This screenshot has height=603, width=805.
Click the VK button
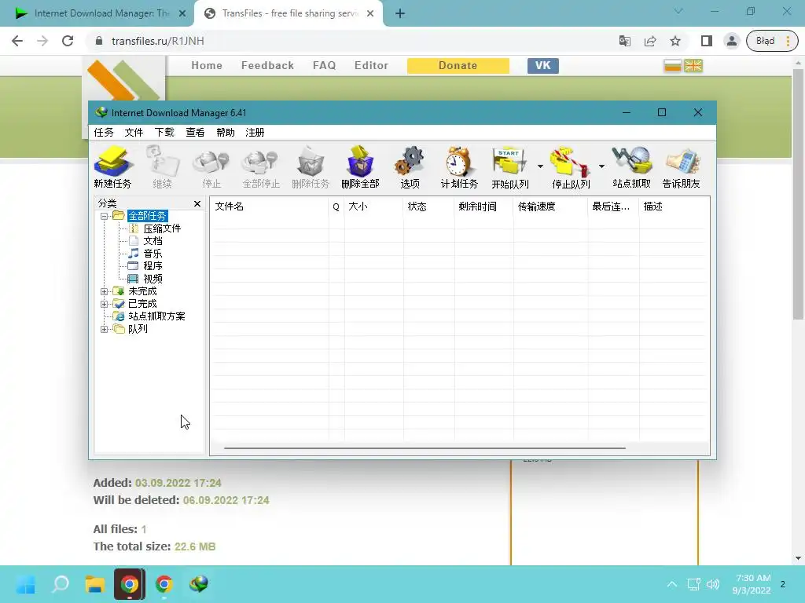tap(542, 66)
